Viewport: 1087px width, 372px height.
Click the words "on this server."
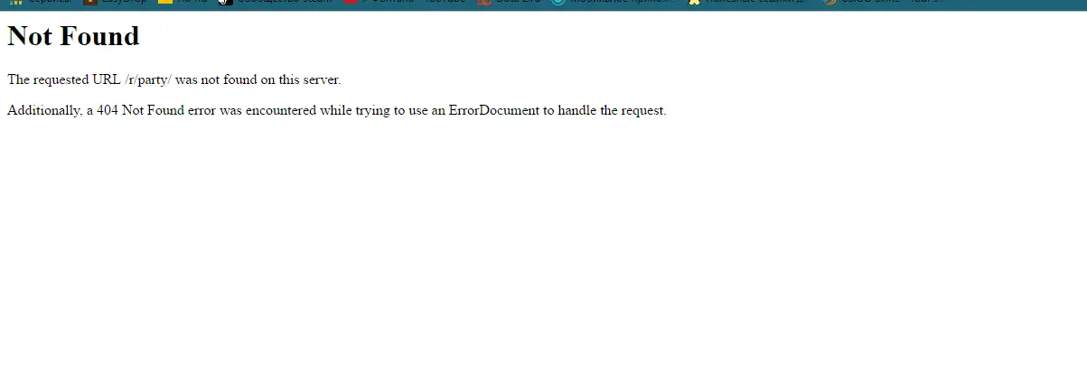click(x=300, y=79)
